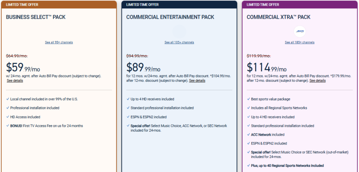
Task: Click checkmark beside 'Includes all Regional Sports Networks'
Action: point(248,108)
